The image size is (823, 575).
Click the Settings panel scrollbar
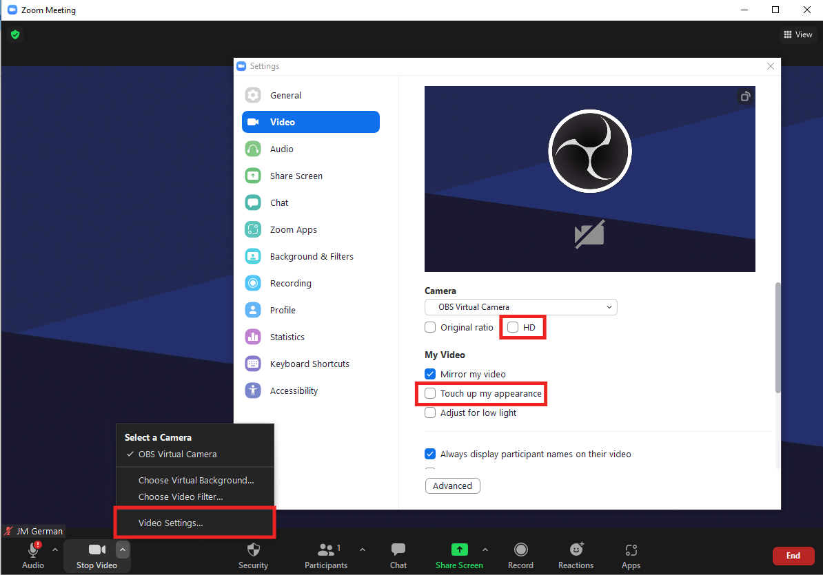pyautogui.click(x=778, y=337)
